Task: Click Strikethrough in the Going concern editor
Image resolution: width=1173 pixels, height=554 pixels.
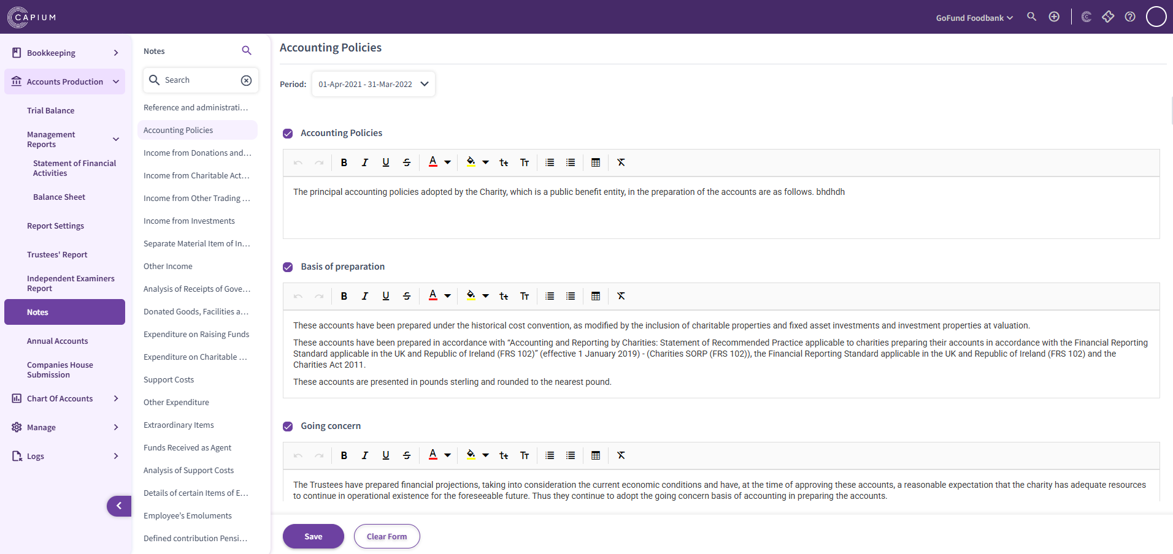Action: (x=407, y=455)
